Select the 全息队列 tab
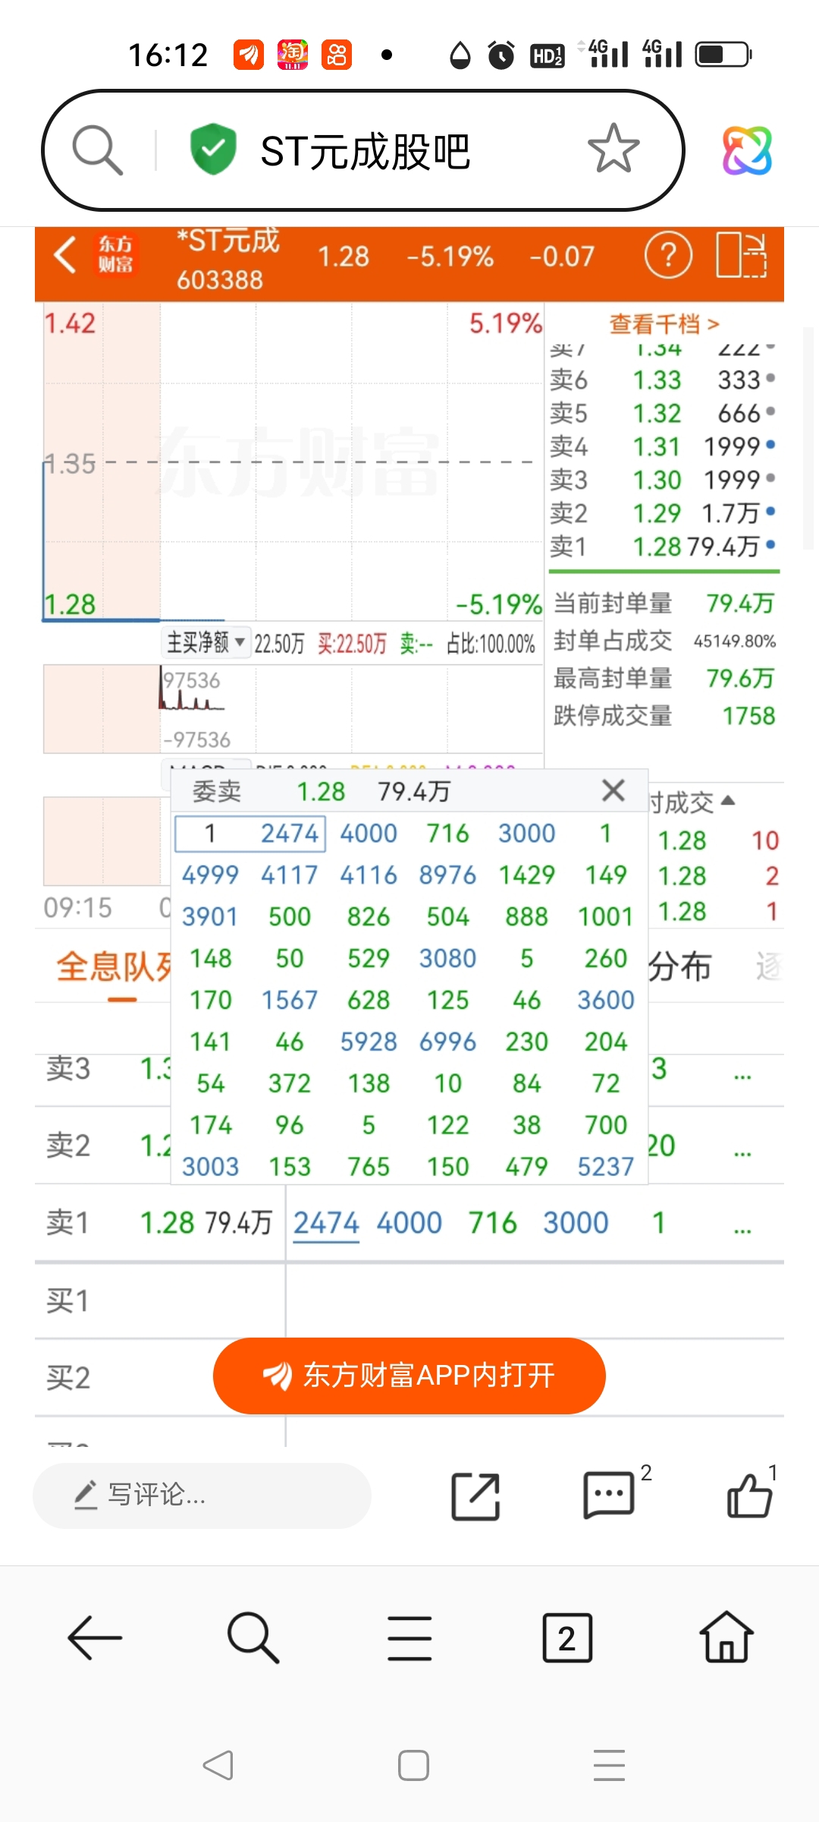This screenshot has height=1822, width=819. (114, 967)
